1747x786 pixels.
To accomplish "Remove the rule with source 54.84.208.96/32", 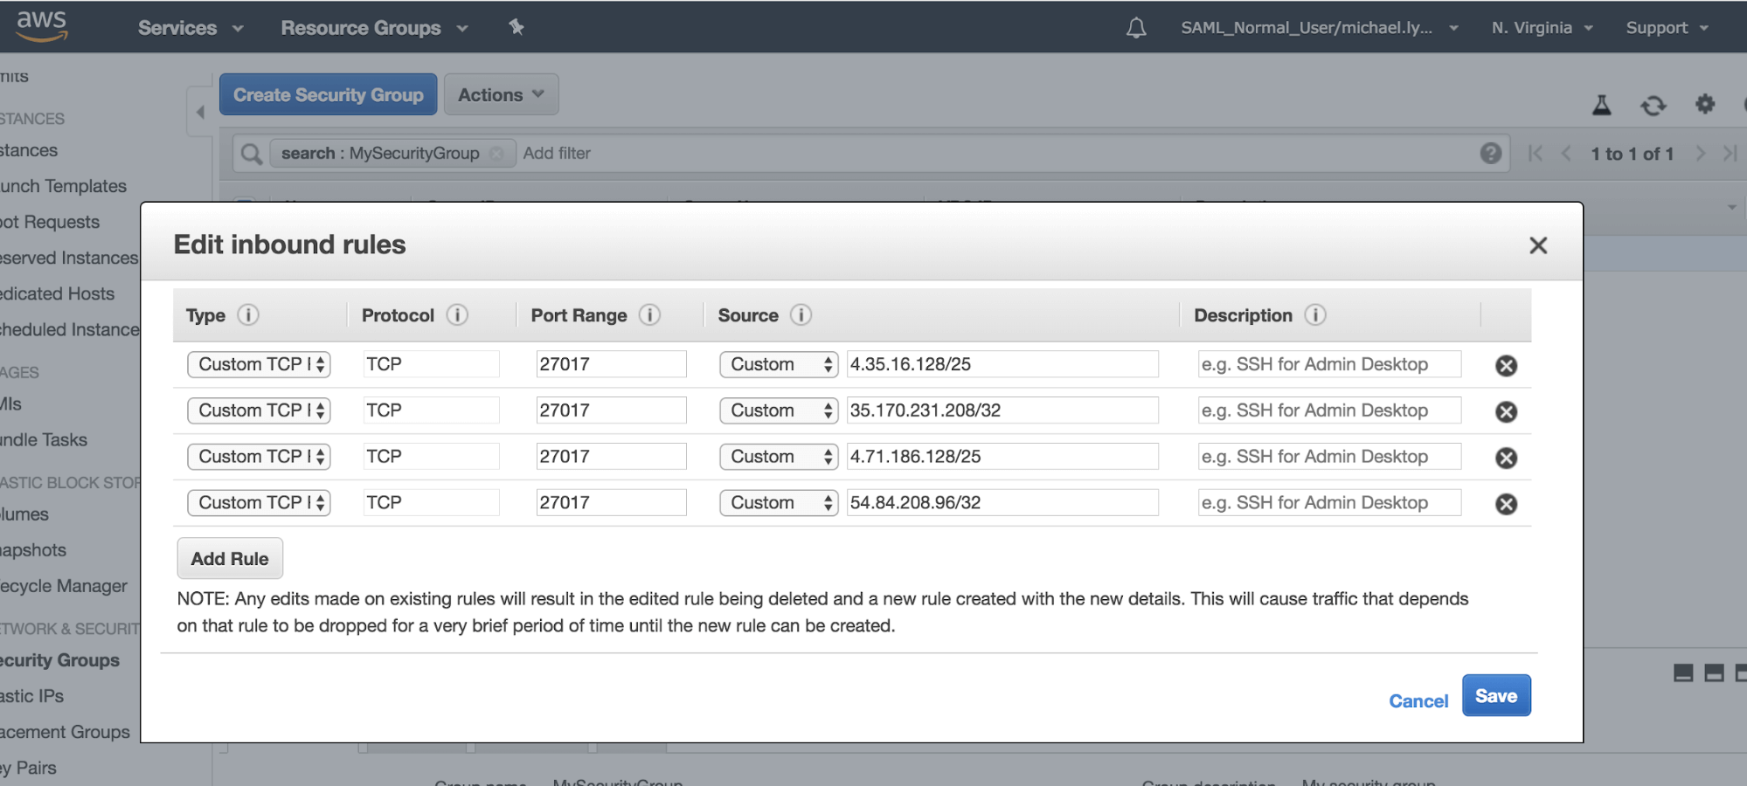I will (x=1506, y=503).
